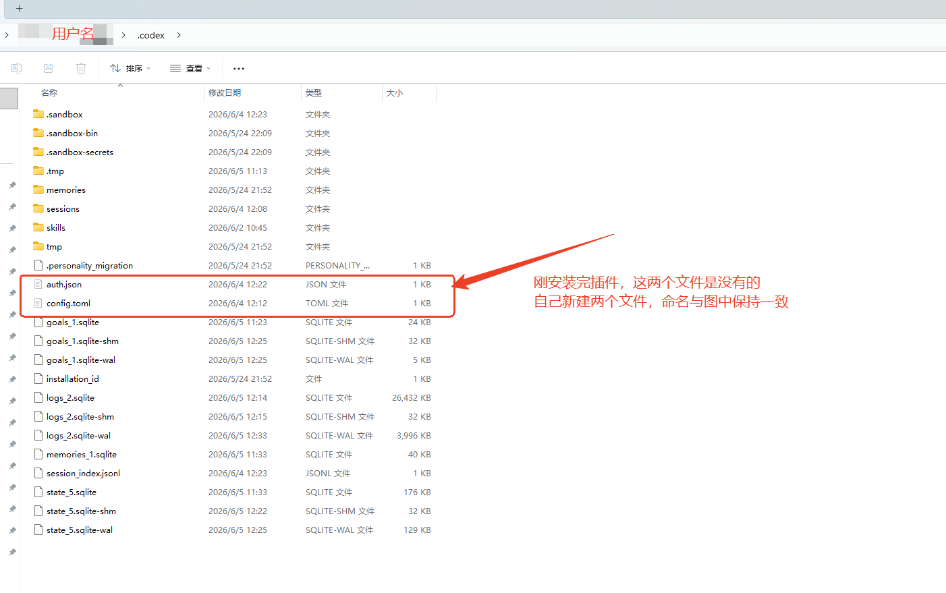The width and height of the screenshot is (946, 593).
Task: Select the tmp folder icon
Action: point(38,246)
